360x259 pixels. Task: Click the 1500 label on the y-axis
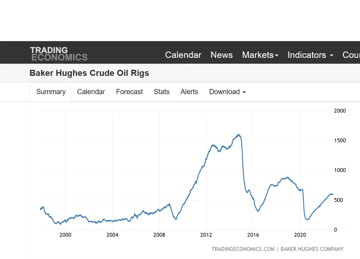pyautogui.click(x=340, y=140)
